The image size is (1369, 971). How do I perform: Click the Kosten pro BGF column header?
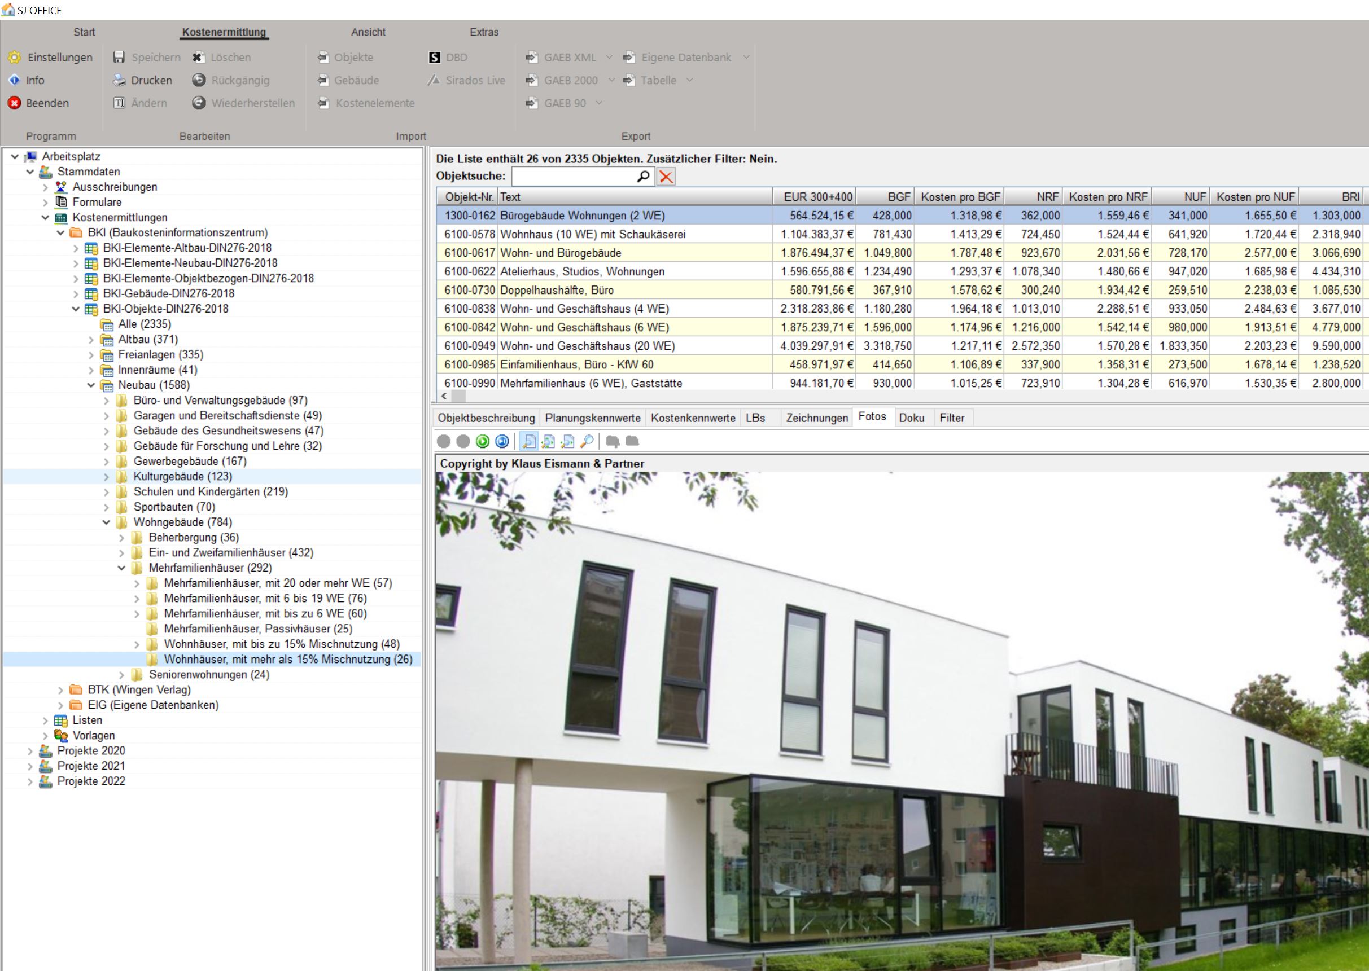click(x=960, y=197)
